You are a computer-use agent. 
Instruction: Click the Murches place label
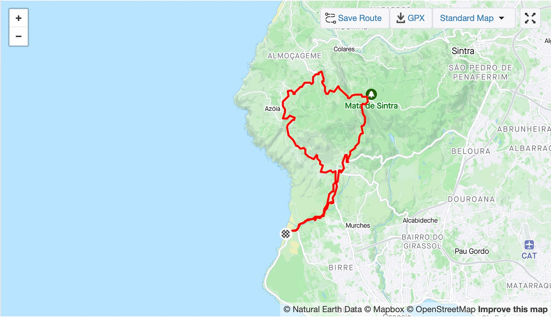(x=358, y=225)
